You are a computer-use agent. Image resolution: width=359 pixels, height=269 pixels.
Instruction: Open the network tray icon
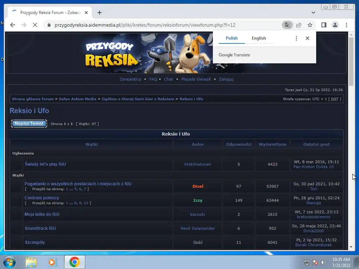click(306, 262)
